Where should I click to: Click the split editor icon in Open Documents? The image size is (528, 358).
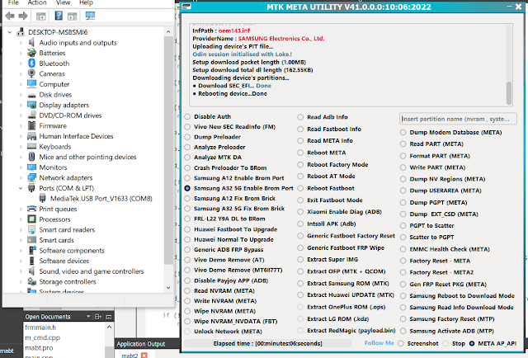[98, 317]
